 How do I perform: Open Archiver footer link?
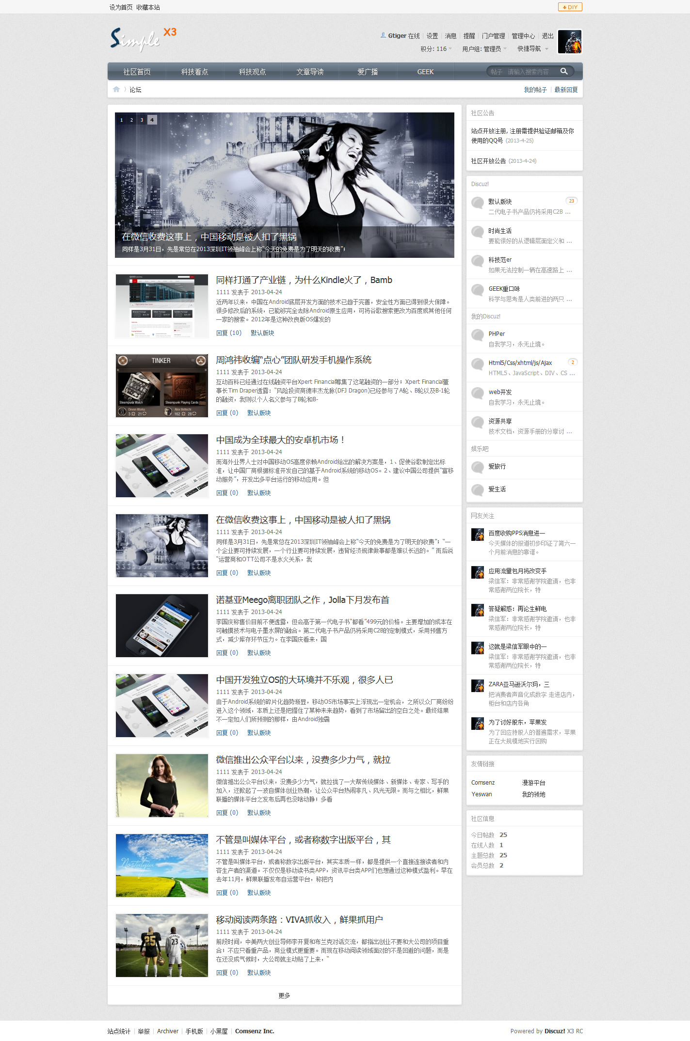coord(168,1031)
